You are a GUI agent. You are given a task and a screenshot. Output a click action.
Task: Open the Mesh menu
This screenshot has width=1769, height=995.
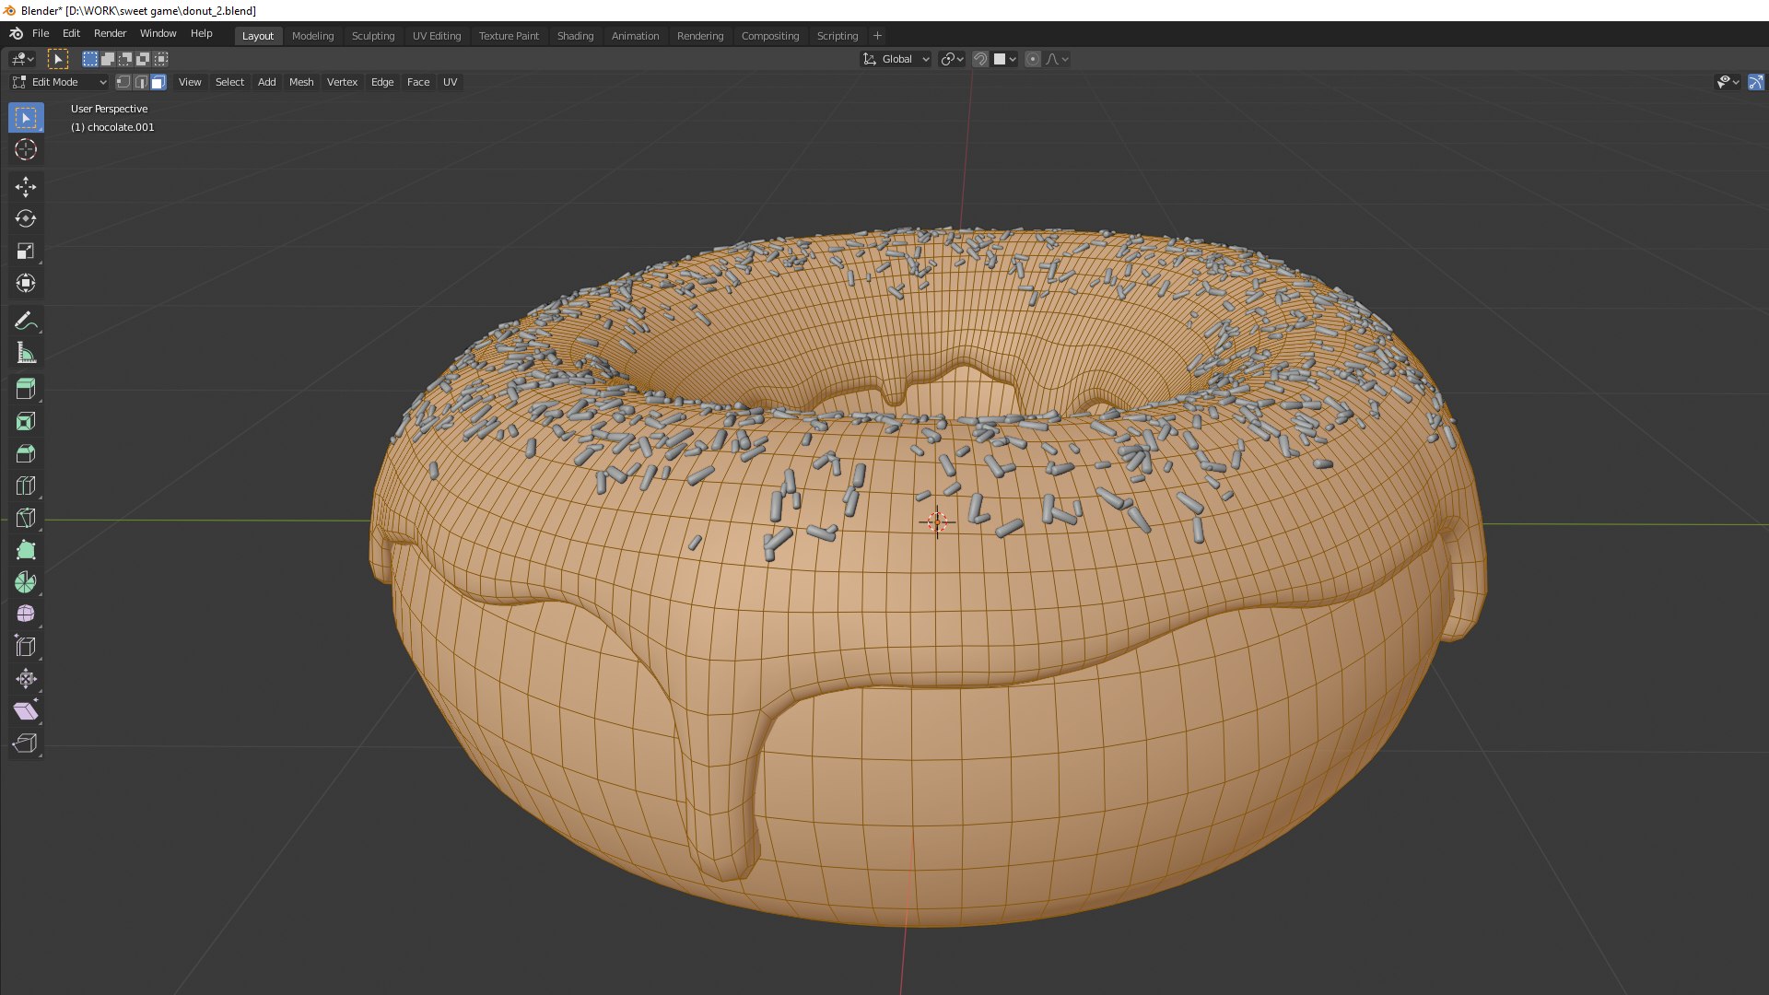pyautogui.click(x=301, y=82)
